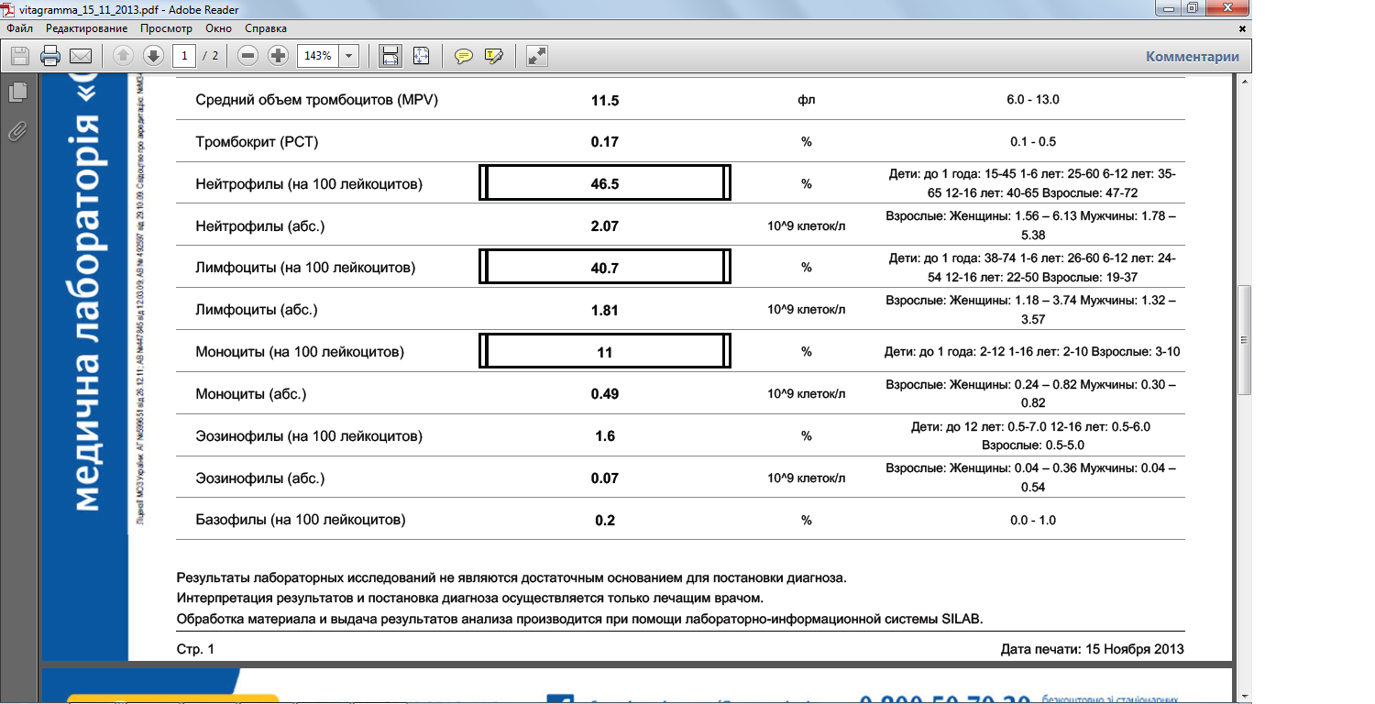Open the Справка menu
Screen dimensions: 1375x704
click(266, 28)
